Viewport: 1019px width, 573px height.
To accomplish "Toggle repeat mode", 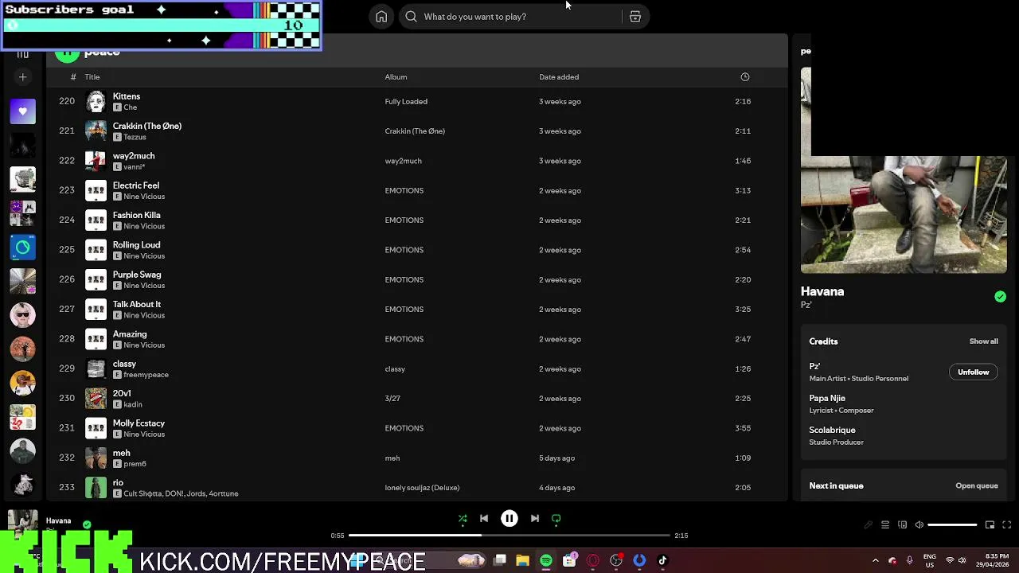I will pyautogui.click(x=556, y=519).
